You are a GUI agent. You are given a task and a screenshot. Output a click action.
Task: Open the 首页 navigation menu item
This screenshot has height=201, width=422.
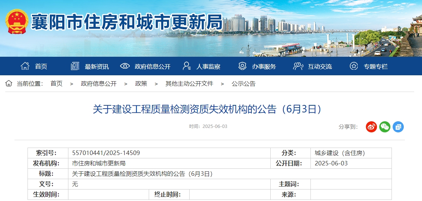[41, 67]
